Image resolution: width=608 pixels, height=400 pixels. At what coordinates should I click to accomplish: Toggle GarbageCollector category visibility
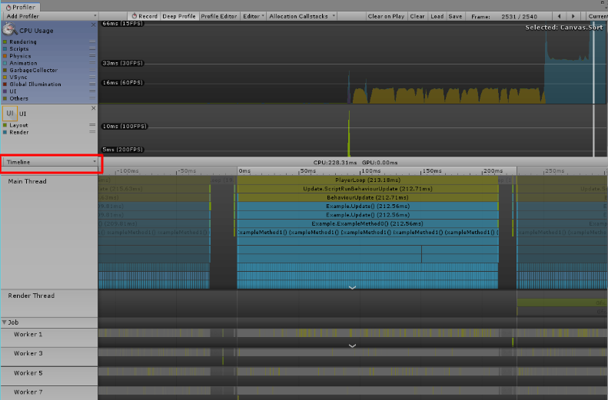click(5, 70)
